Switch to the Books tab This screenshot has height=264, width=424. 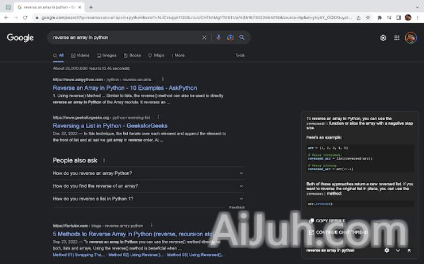click(132, 55)
